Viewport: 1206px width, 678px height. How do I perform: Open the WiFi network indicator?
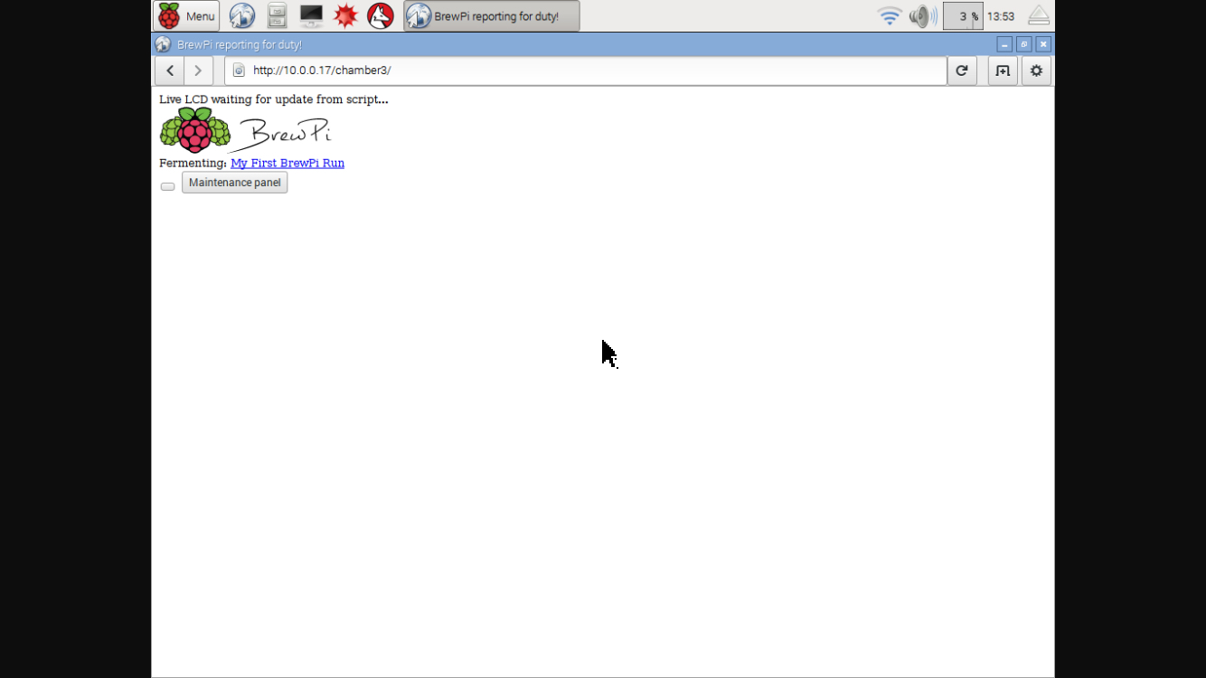click(x=890, y=16)
